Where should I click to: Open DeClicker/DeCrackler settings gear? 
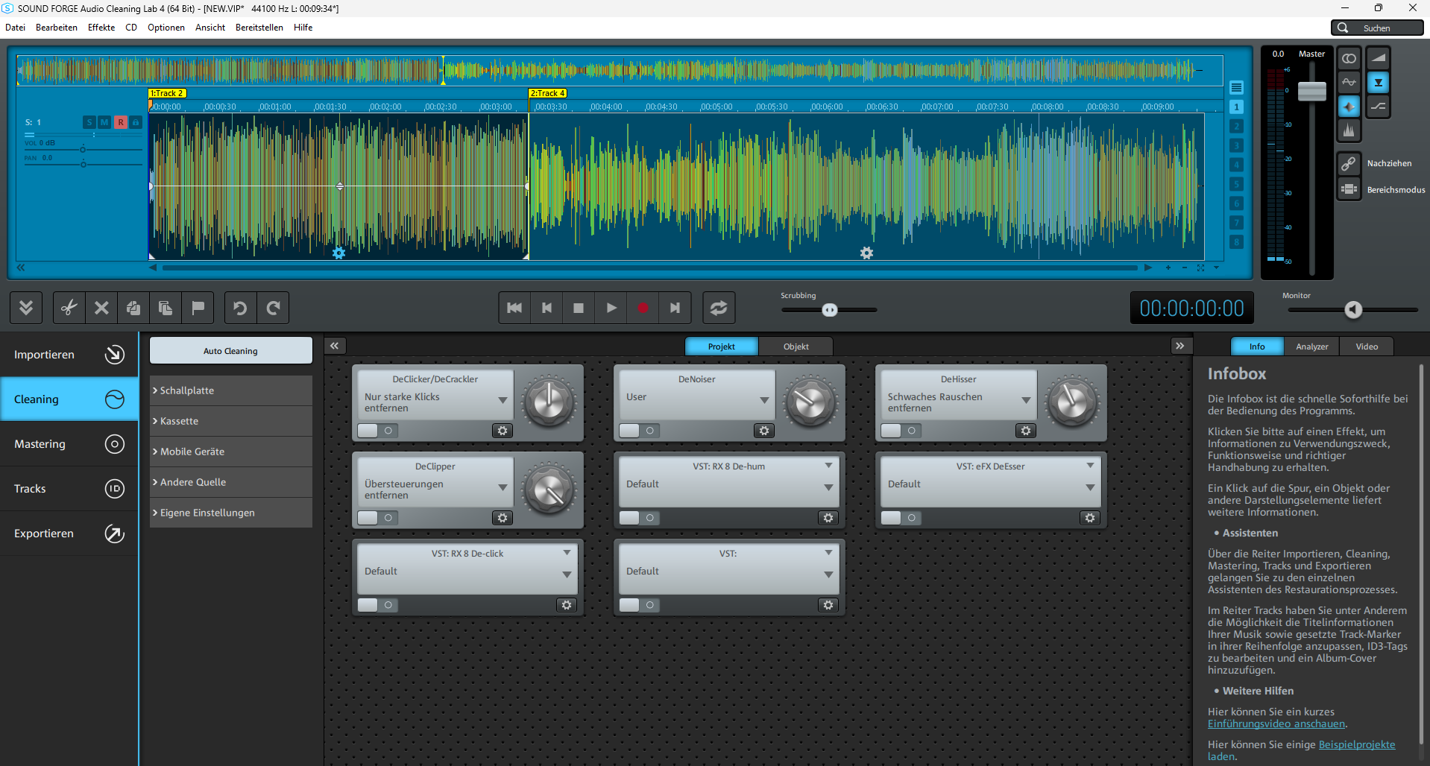[x=503, y=431]
